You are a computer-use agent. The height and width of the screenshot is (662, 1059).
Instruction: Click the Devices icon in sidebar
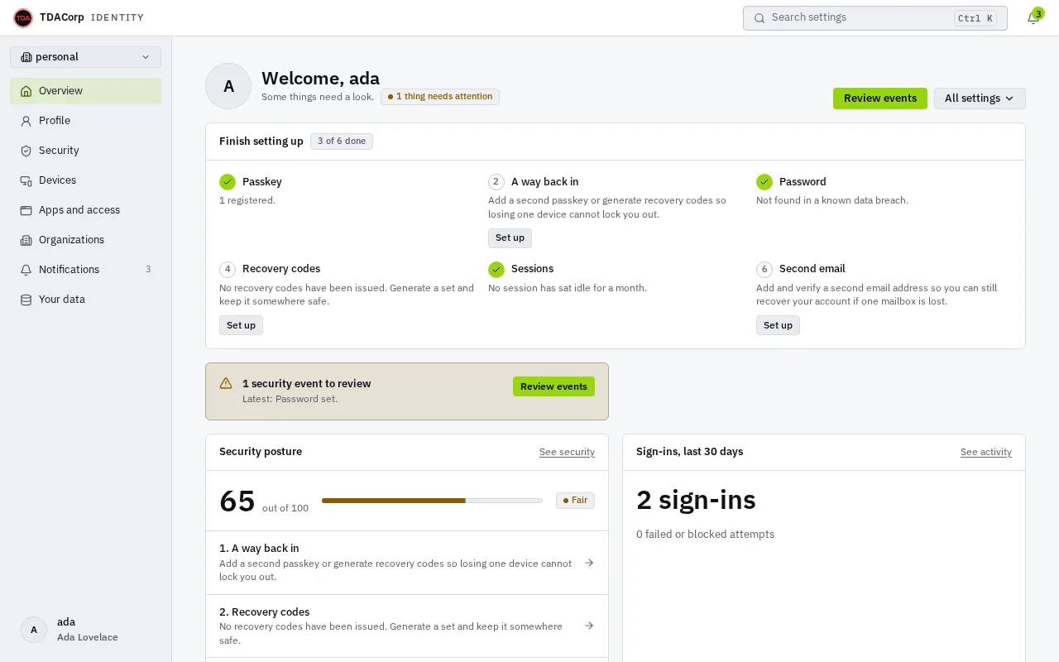tap(26, 180)
